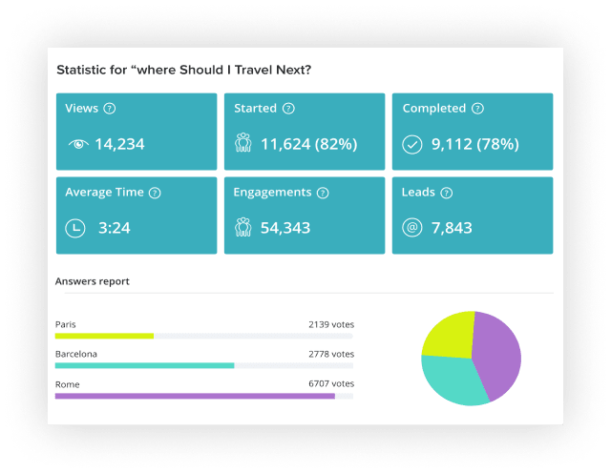Click the checkmark icon in Completed card
The image size is (611, 473).
coord(411,144)
